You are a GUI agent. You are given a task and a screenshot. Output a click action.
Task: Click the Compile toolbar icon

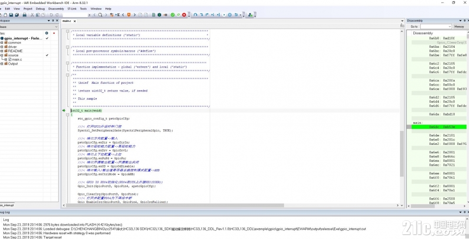[x=153, y=15]
